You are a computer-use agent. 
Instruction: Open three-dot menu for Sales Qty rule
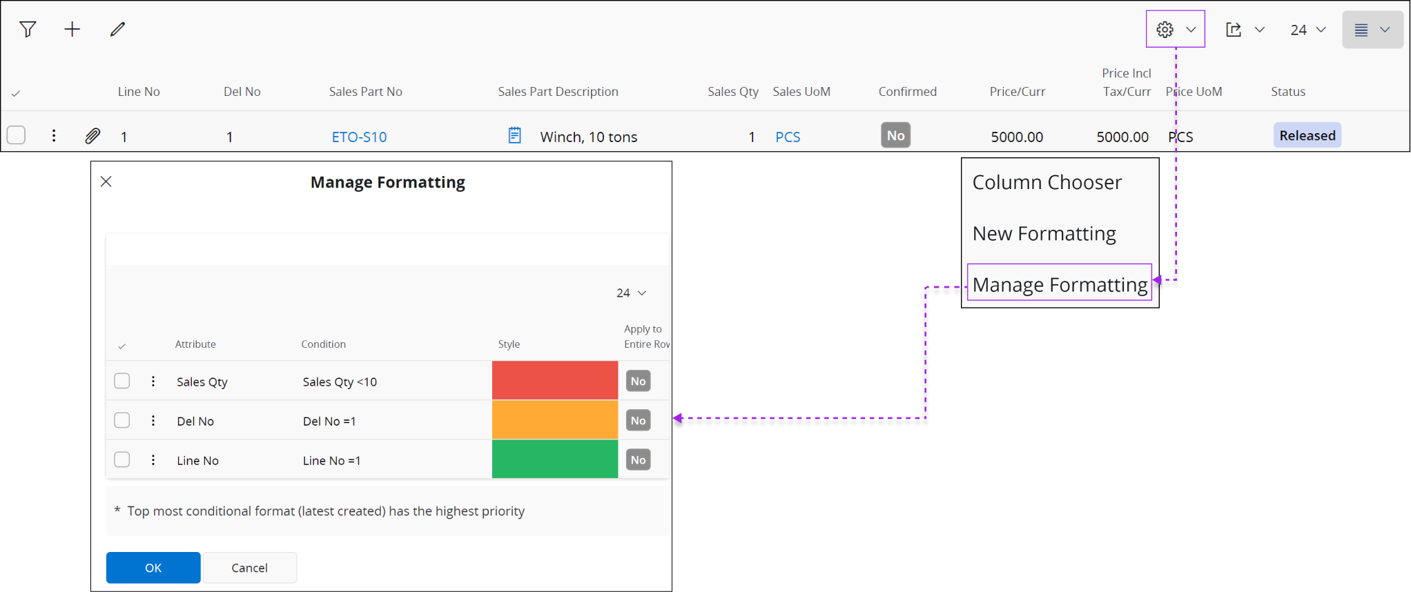(153, 382)
